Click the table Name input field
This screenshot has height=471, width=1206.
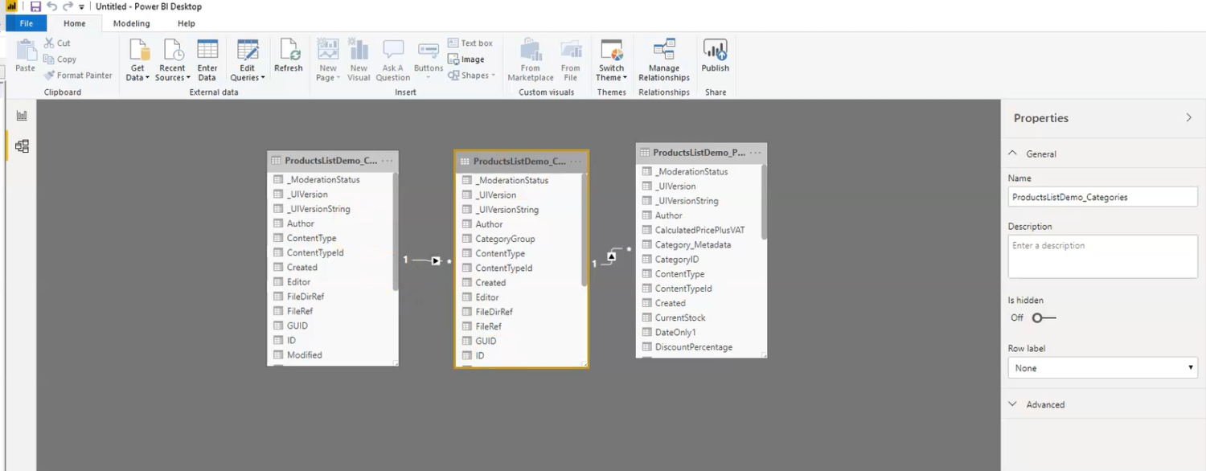1102,197
